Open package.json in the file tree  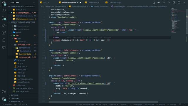22,91
